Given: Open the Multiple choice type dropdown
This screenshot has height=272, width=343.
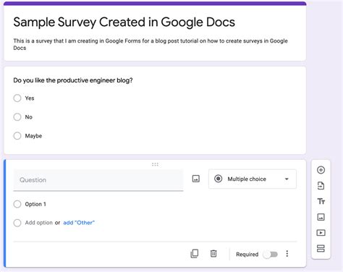Looking at the screenshot, I should coord(253,179).
